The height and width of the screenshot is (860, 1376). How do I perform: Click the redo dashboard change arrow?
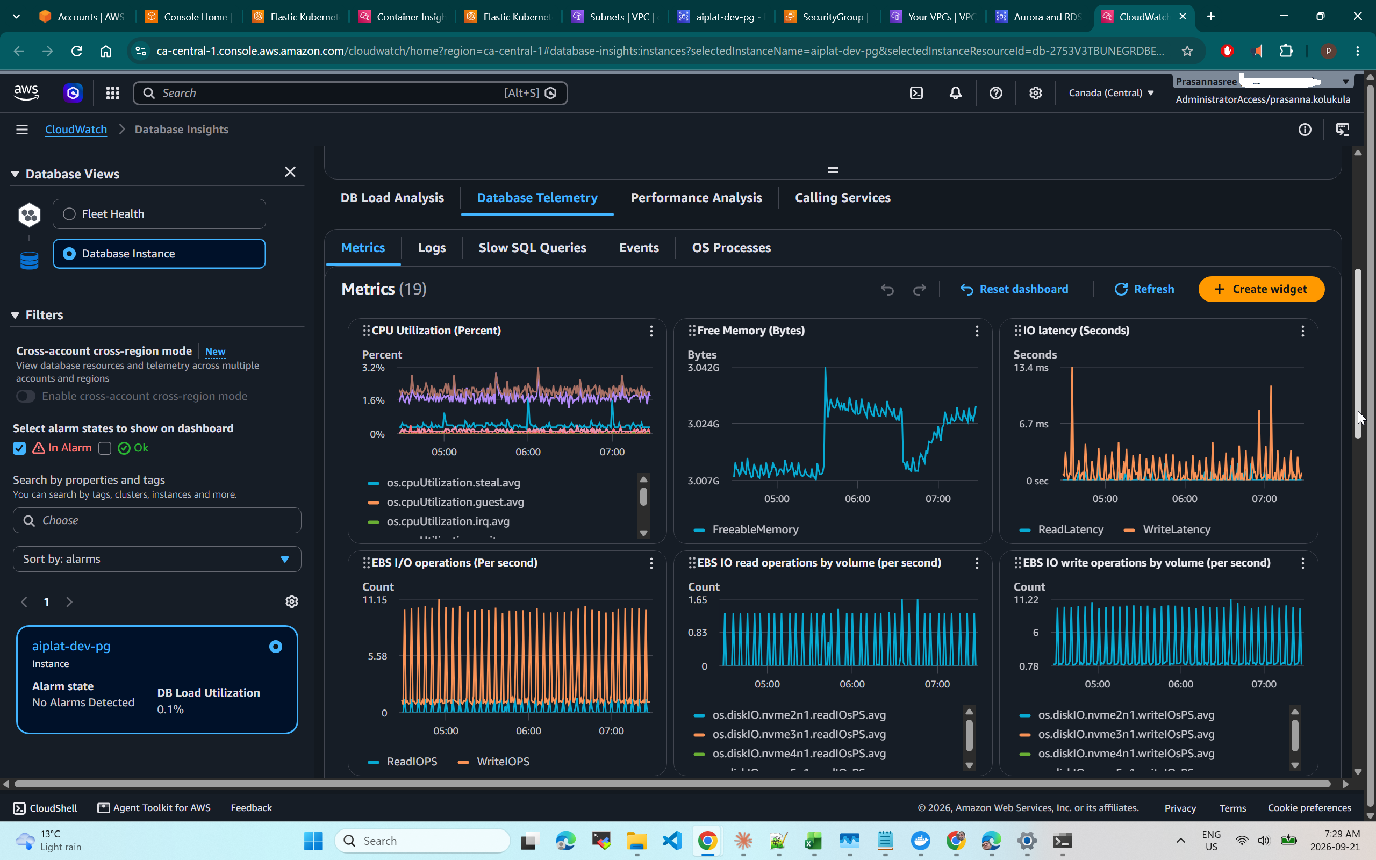tap(920, 290)
